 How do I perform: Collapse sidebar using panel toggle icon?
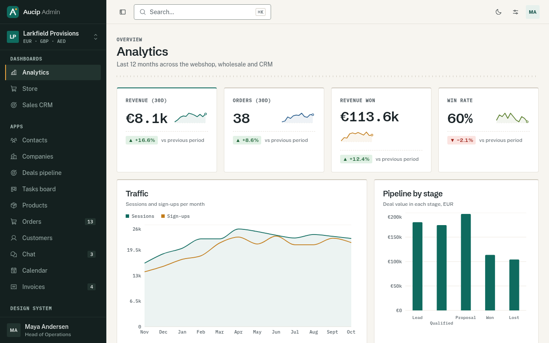click(x=123, y=12)
